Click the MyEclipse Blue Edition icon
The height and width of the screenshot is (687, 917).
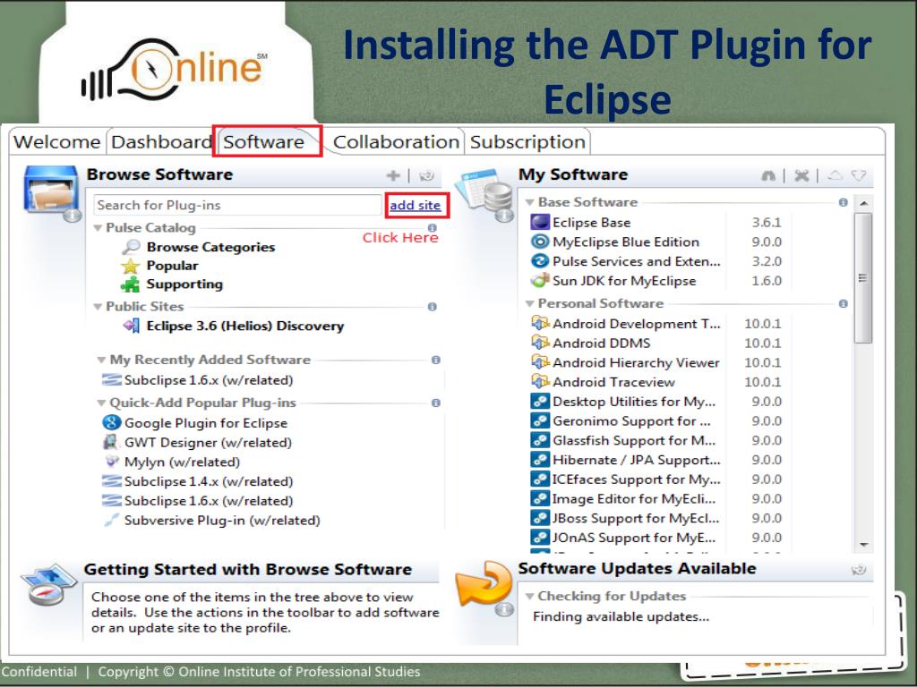click(540, 242)
